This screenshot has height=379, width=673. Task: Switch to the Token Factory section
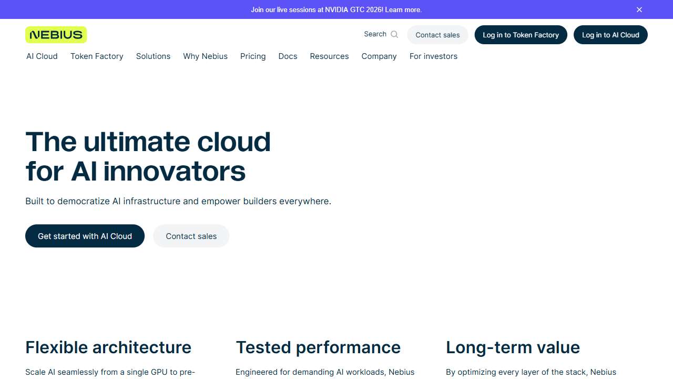[97, 56]
